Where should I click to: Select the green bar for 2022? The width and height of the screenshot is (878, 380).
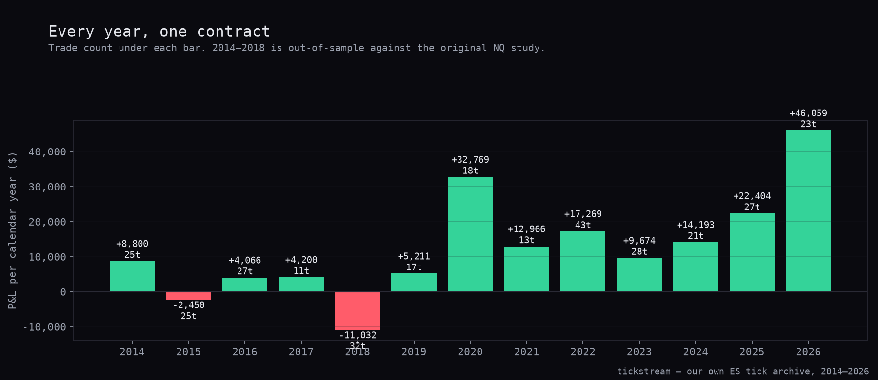click(583, 262)
